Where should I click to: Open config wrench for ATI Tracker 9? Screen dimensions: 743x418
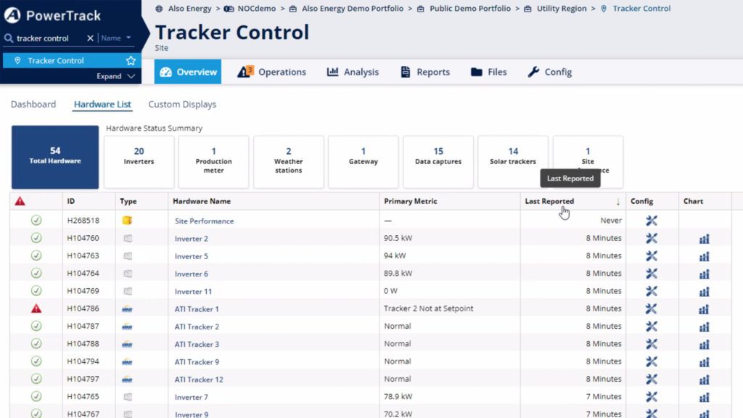coord(652,361)
